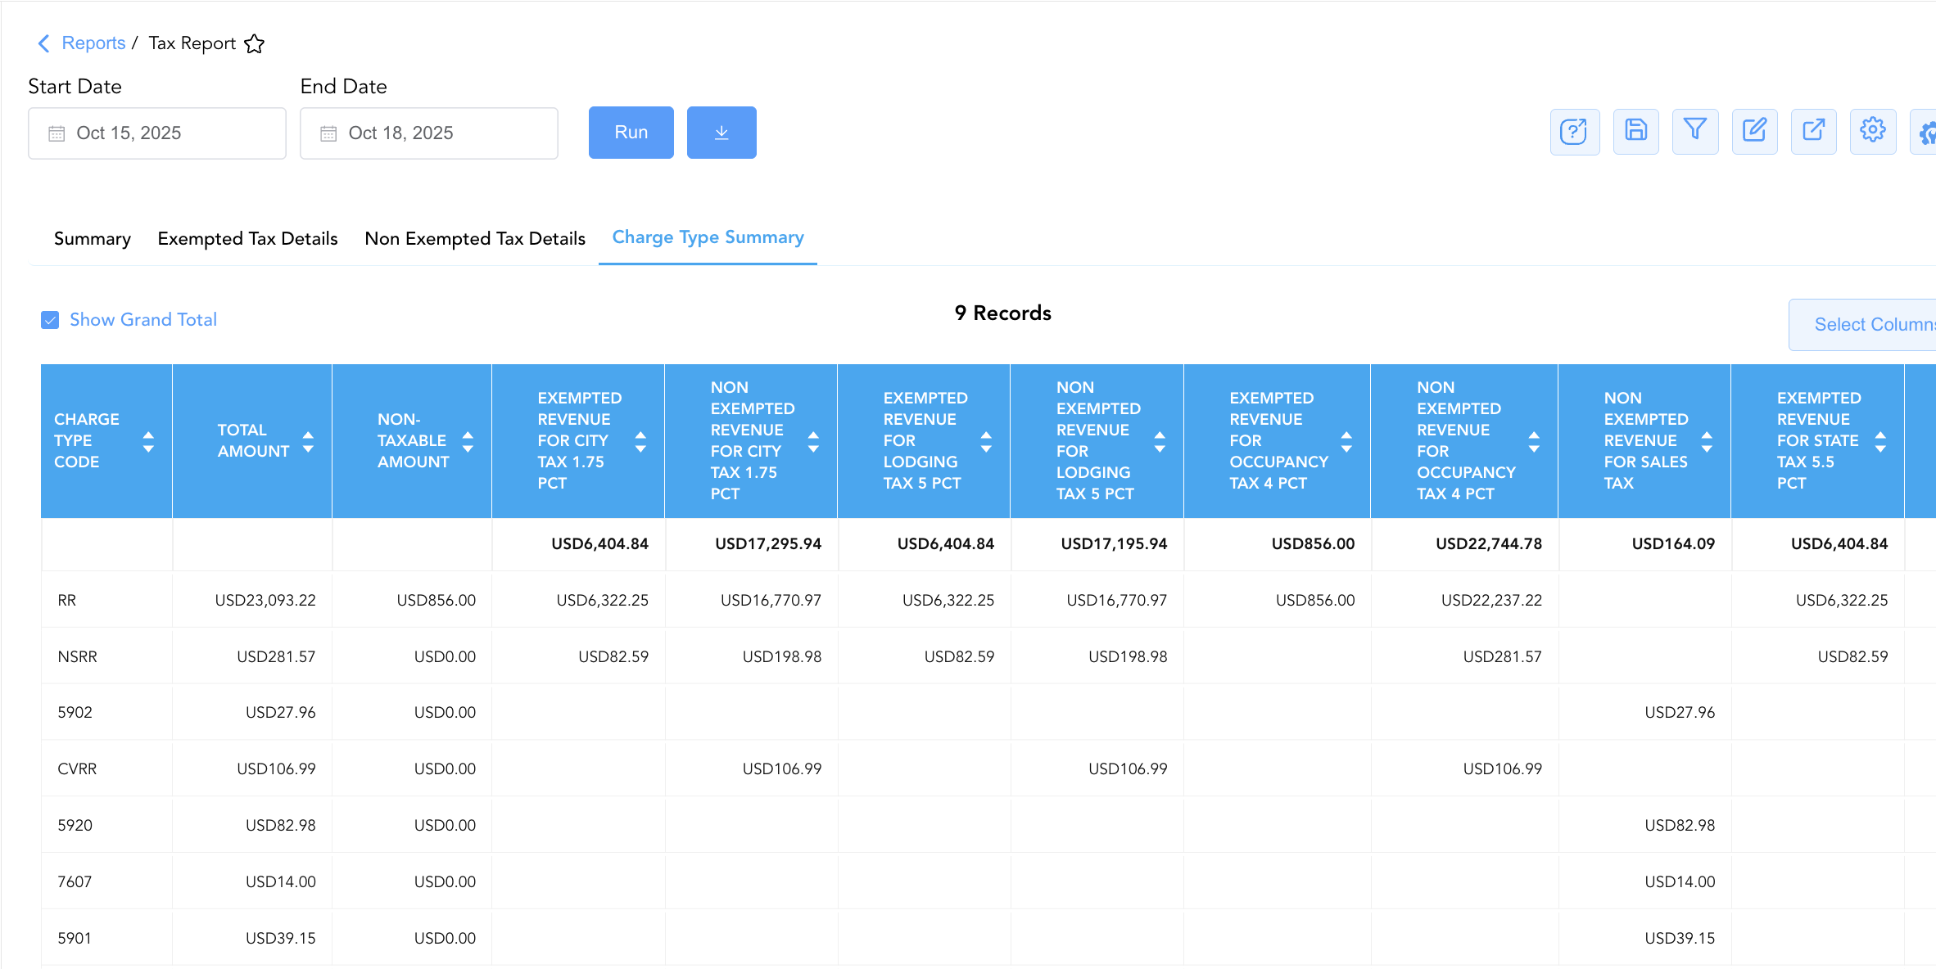Screen dimensions: 1936x969
Task: Sort Exempted Revenue for Lodging Tax arrows
Action: [x=986, y=442]
